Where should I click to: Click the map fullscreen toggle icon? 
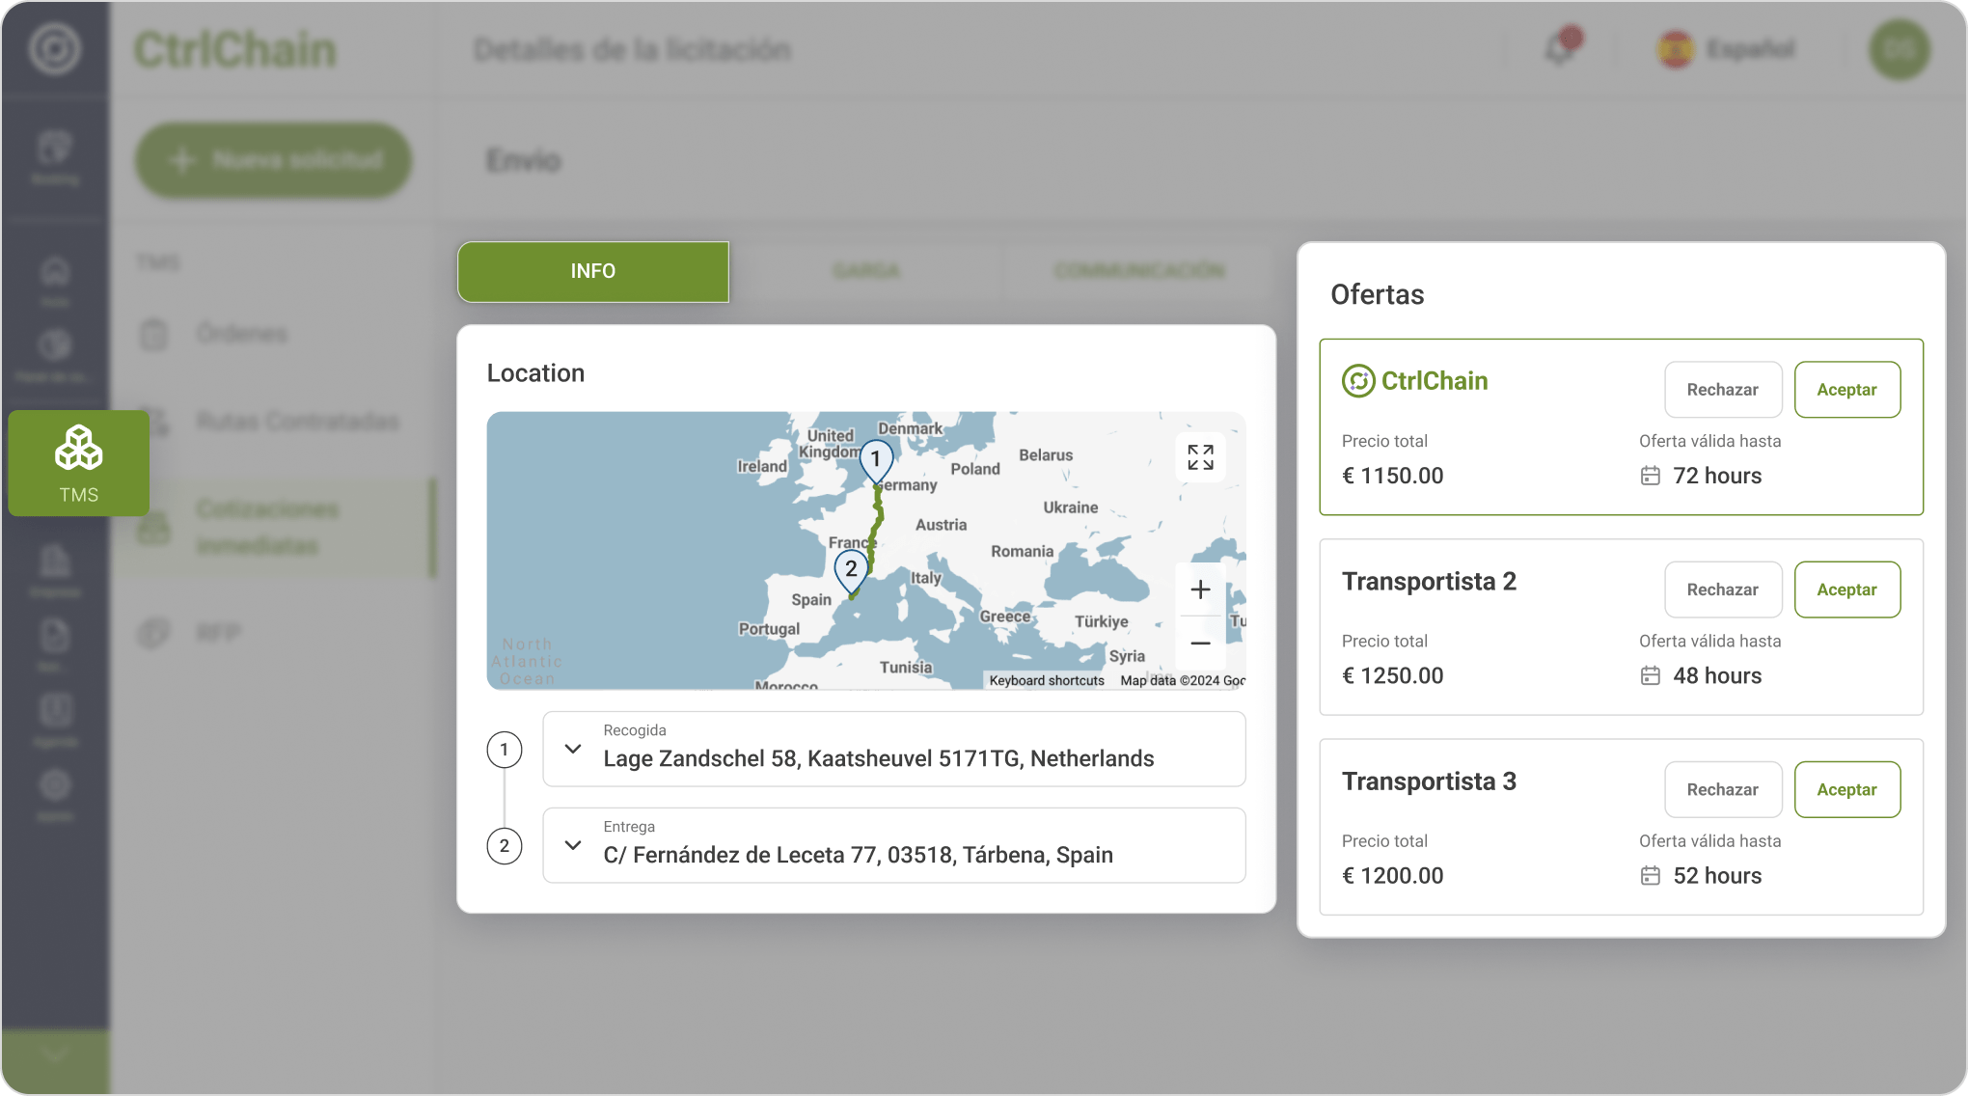click(1200, 457)
